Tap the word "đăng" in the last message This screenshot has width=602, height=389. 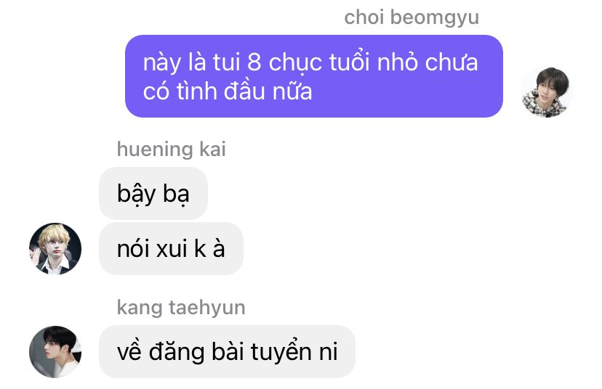pyautogui.click(x=176, y=353)
